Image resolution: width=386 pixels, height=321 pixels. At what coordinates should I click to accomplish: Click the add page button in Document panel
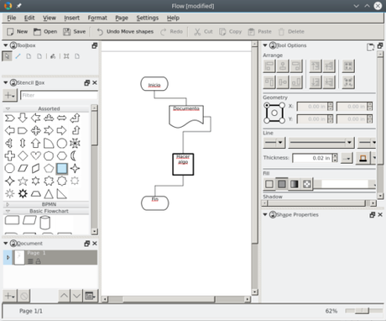[x=10, y=296]
